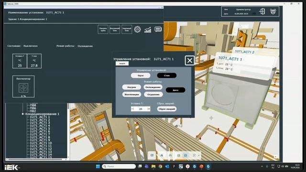Select ПВ6 in the tree
306x172 pixels.
point(33,108)
